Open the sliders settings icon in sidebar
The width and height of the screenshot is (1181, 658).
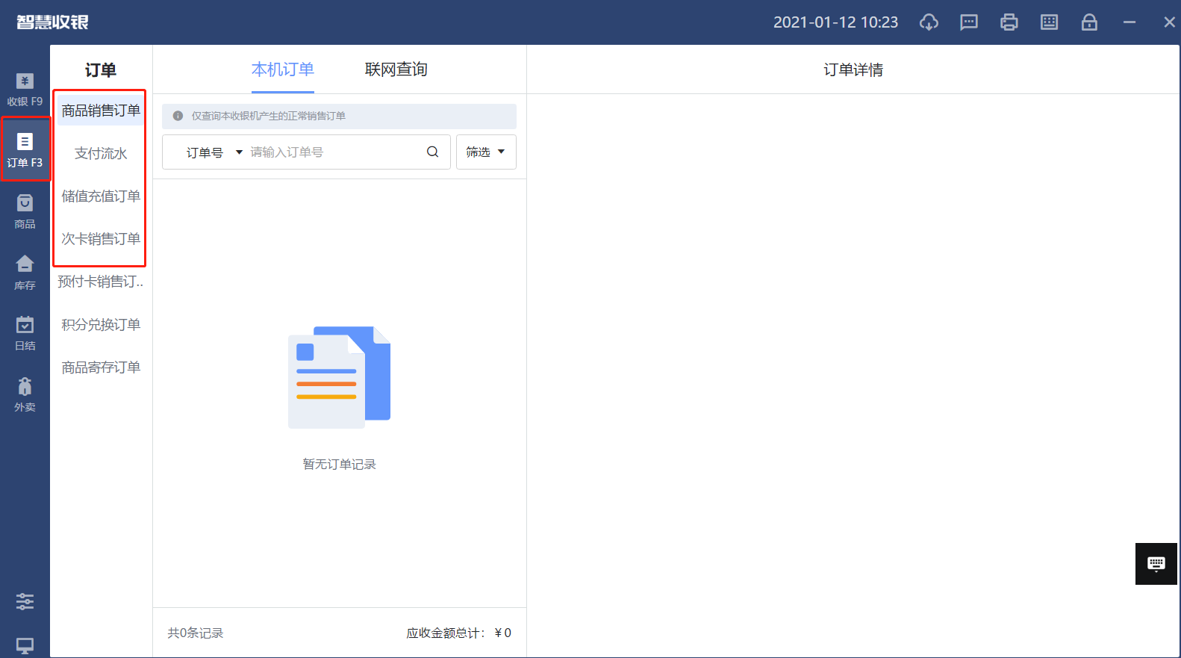coord(25,601)
